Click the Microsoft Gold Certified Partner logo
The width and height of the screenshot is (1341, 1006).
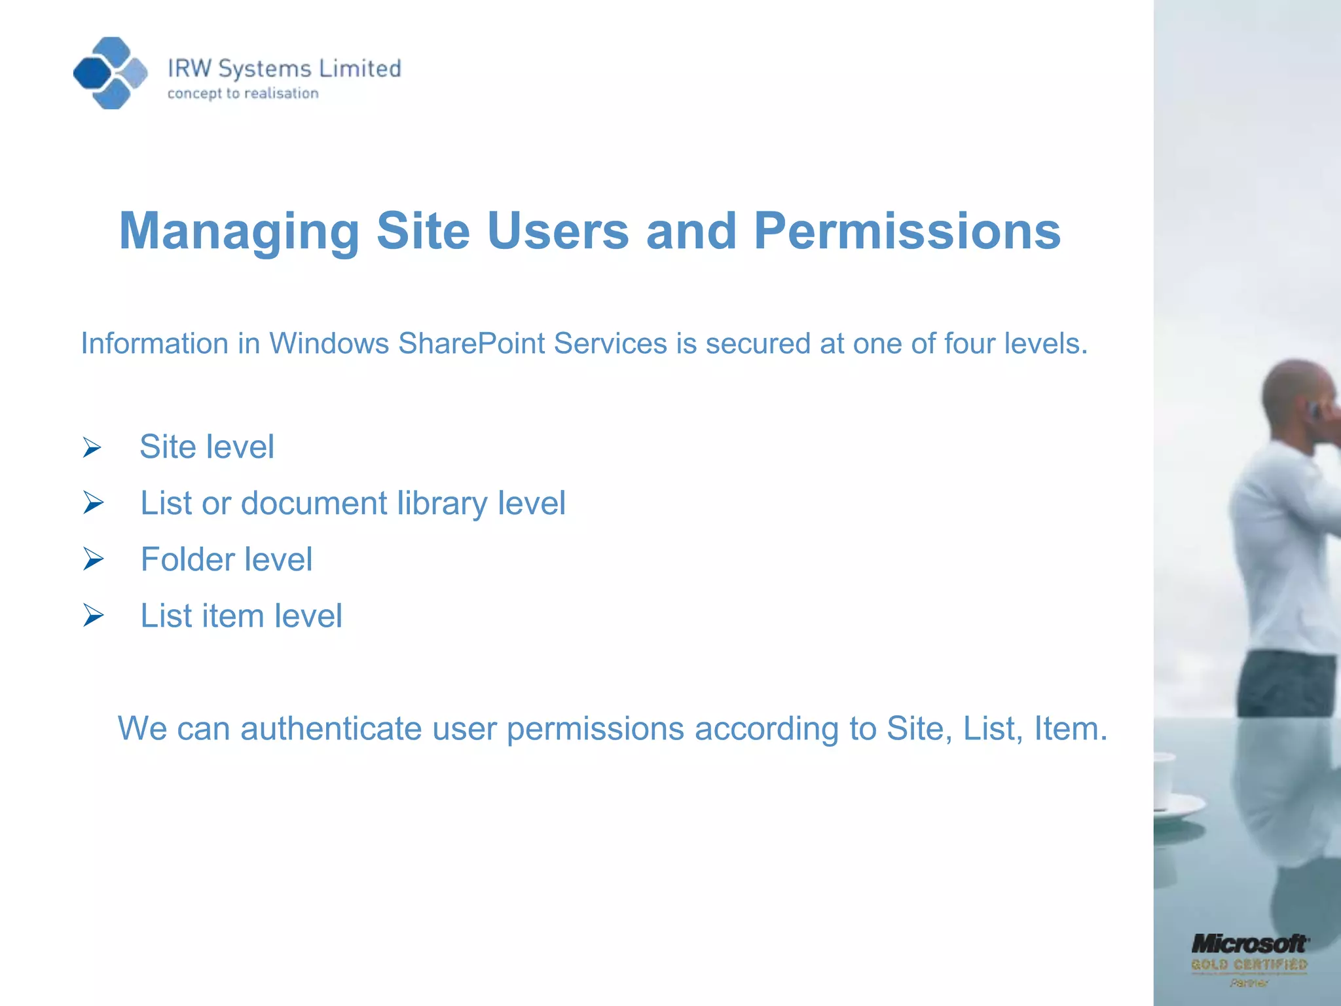pos(1249,959)
